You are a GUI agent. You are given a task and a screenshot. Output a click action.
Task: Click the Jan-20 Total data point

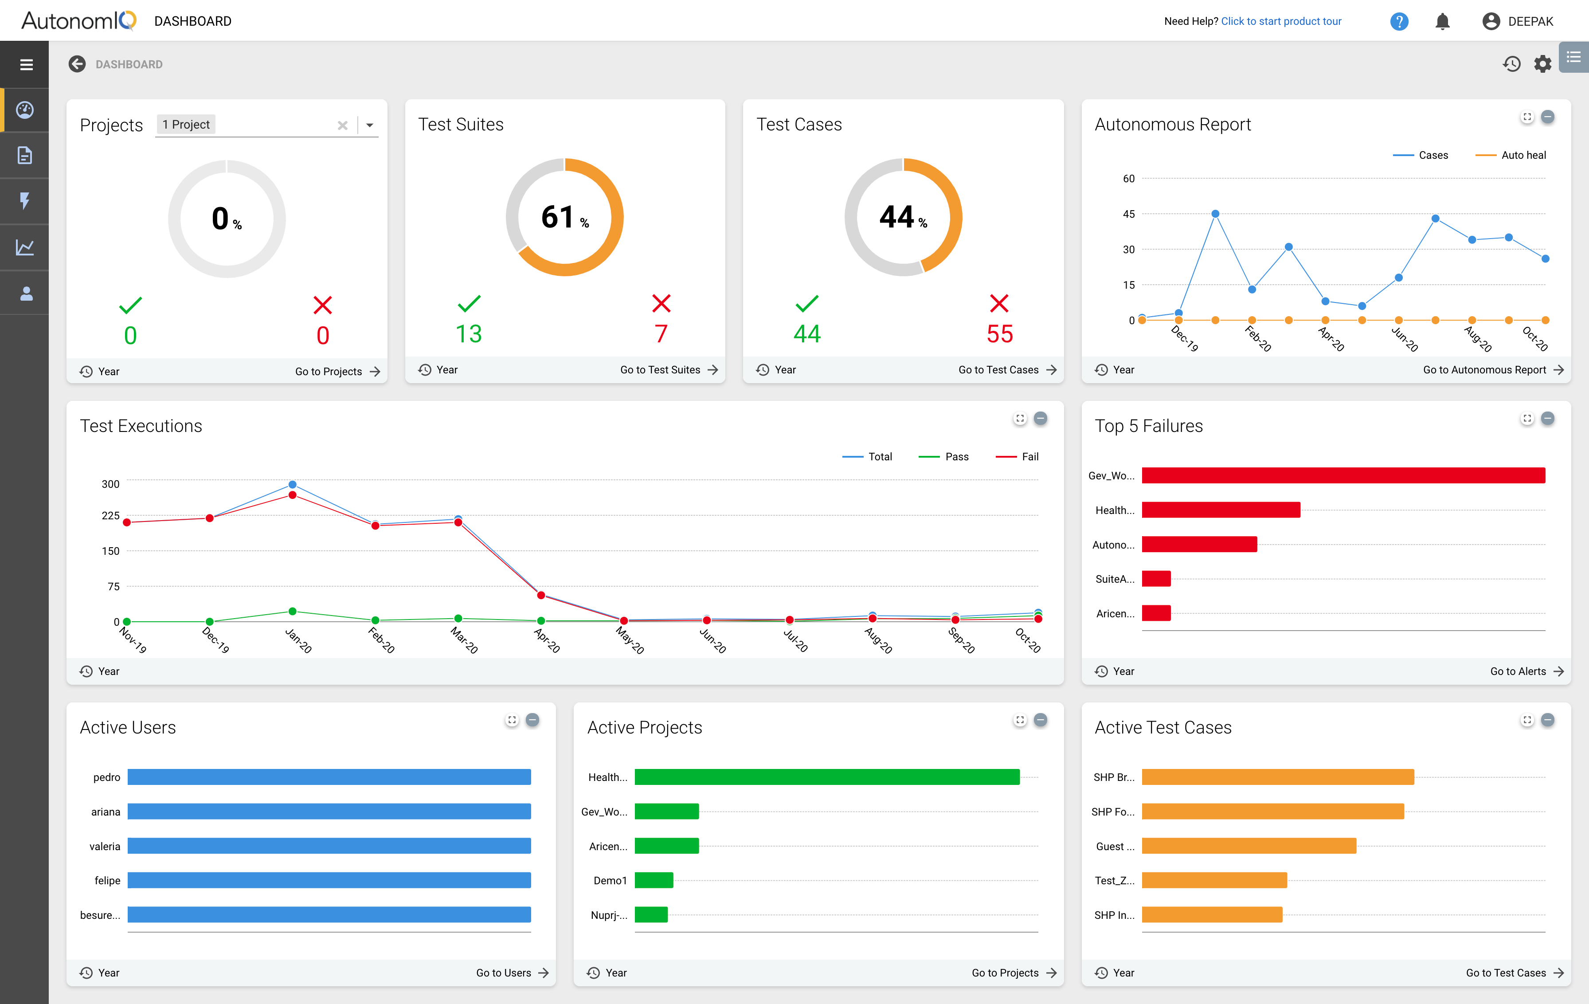click(292, 485)
